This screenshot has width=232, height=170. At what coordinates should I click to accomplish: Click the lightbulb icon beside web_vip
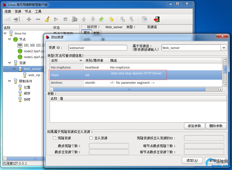click(25, 75)
